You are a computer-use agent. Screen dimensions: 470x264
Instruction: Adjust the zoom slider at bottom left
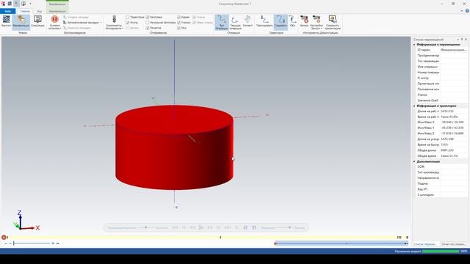(14, 243)
